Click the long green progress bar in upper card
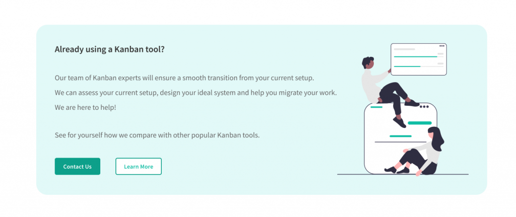 click(415, 57)
